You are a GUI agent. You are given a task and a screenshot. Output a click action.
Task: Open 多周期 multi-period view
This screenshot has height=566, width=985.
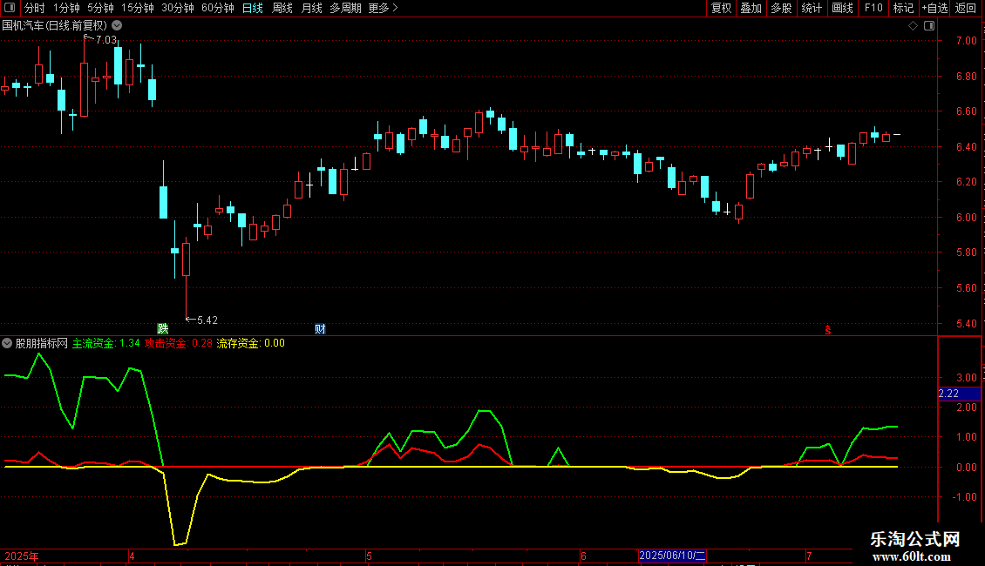pyautogui.click(x=345, y=8)
